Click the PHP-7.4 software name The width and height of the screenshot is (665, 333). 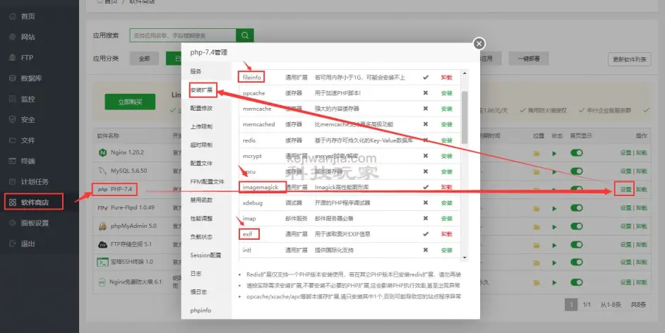[121, 189]
